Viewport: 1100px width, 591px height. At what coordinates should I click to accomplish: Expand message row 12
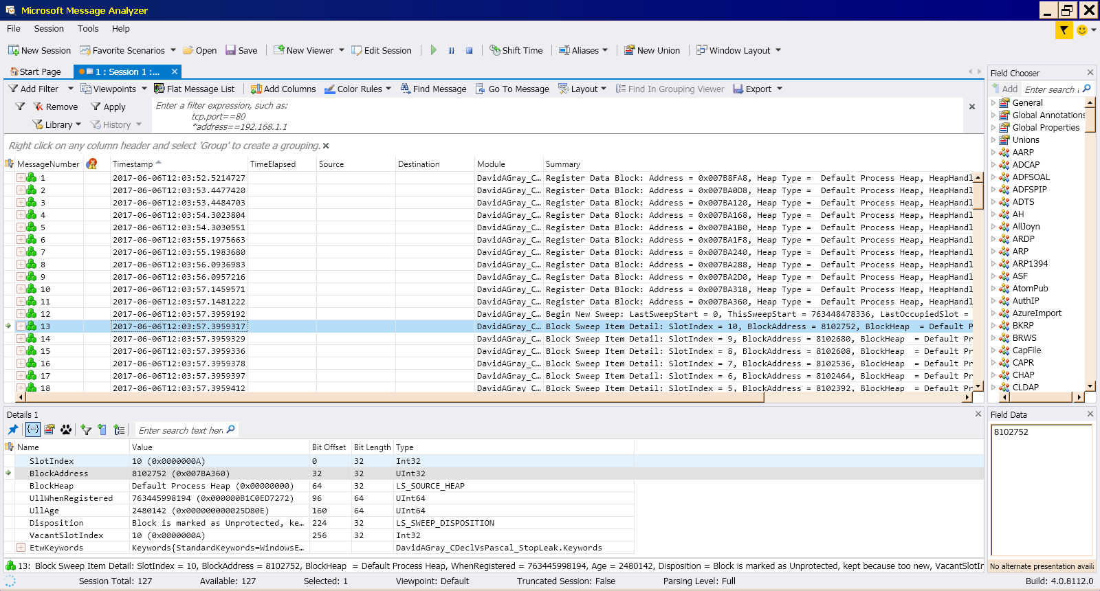21,314
